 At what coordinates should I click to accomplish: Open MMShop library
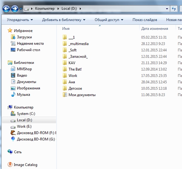24,69
